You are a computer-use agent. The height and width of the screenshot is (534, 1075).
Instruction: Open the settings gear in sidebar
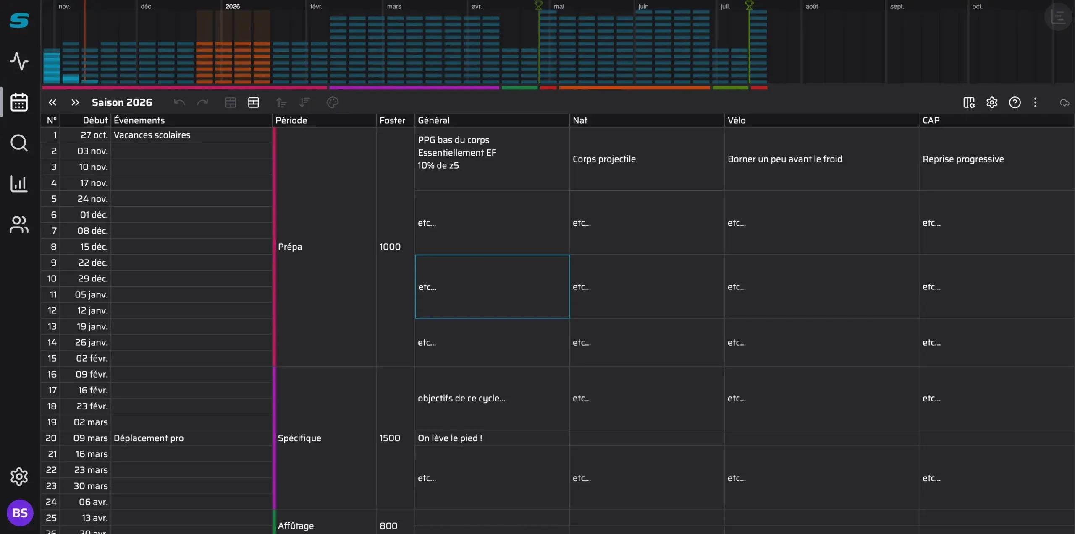[19, 477]
